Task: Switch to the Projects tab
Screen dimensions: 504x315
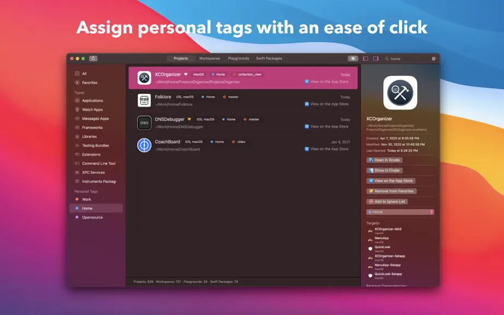Action: coord(180,59)
